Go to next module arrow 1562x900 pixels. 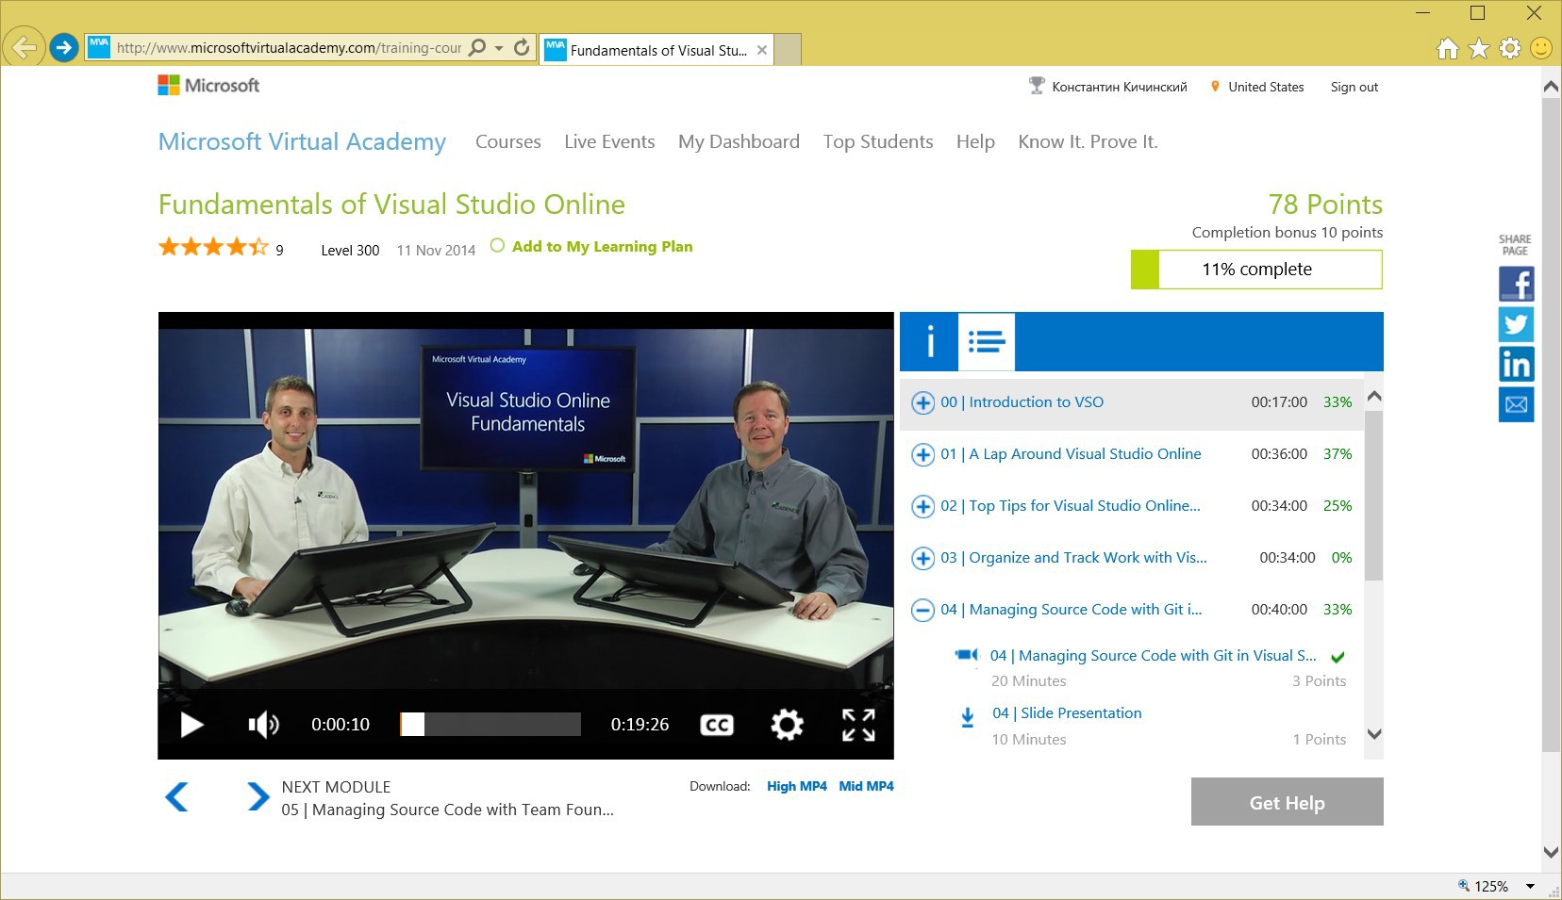pyautogui.click(x=258, y=797)
